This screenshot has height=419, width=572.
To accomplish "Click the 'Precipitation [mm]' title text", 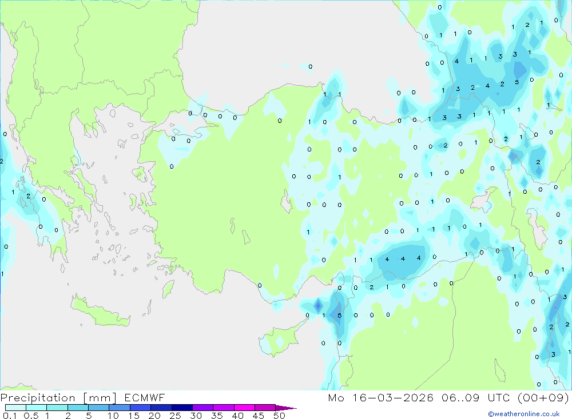I will 58,398.
